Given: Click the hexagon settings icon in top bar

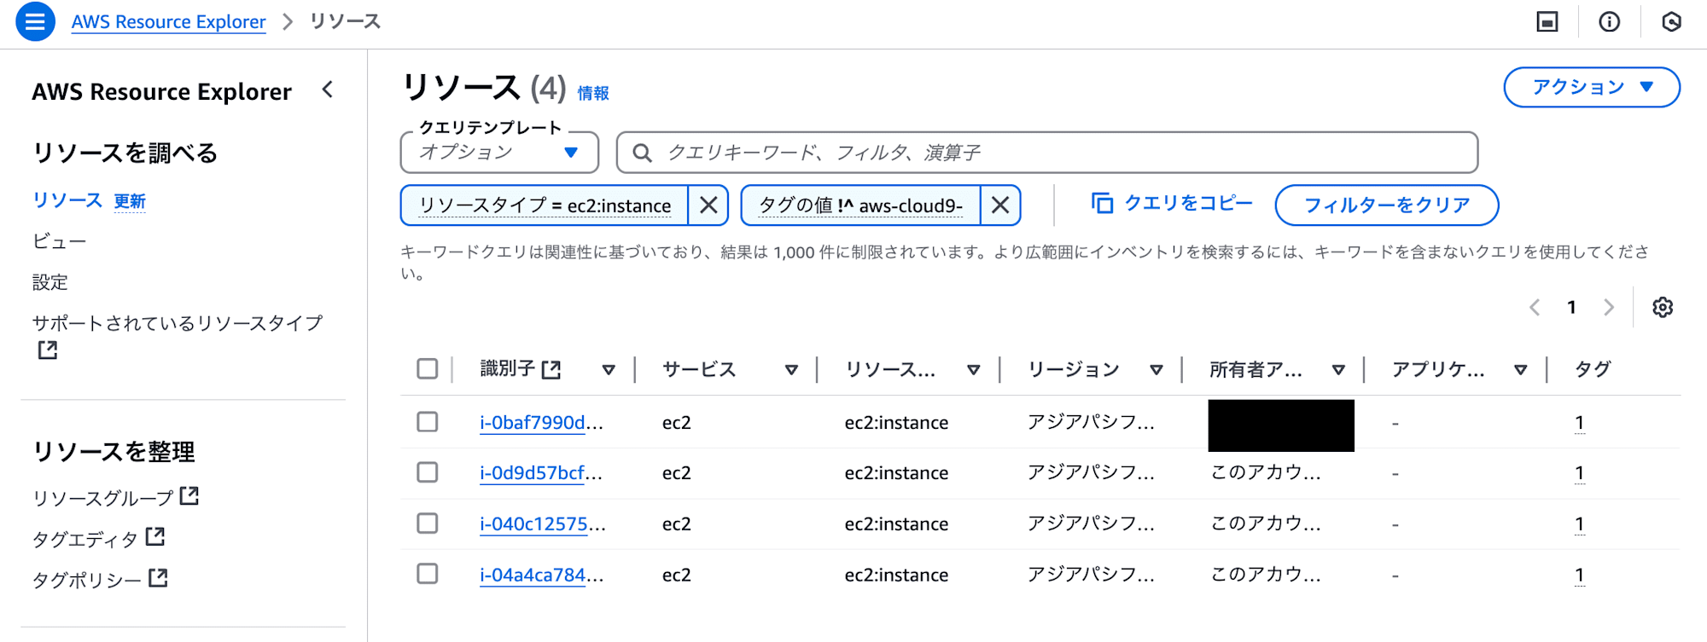Looking at the screenshot, I should [1671, 22].
